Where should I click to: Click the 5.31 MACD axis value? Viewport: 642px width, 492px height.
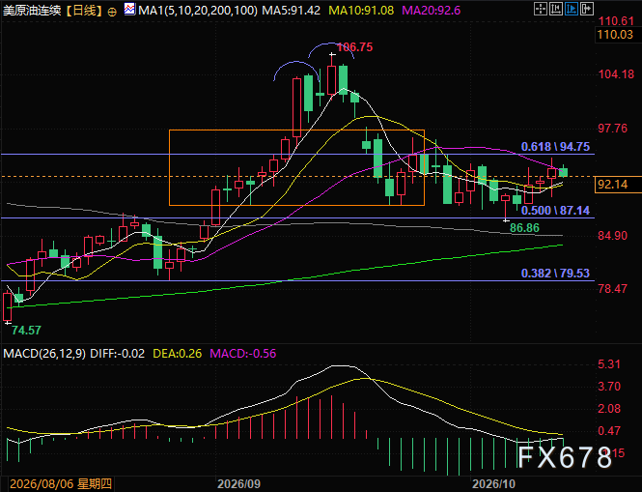coord(609,364)
